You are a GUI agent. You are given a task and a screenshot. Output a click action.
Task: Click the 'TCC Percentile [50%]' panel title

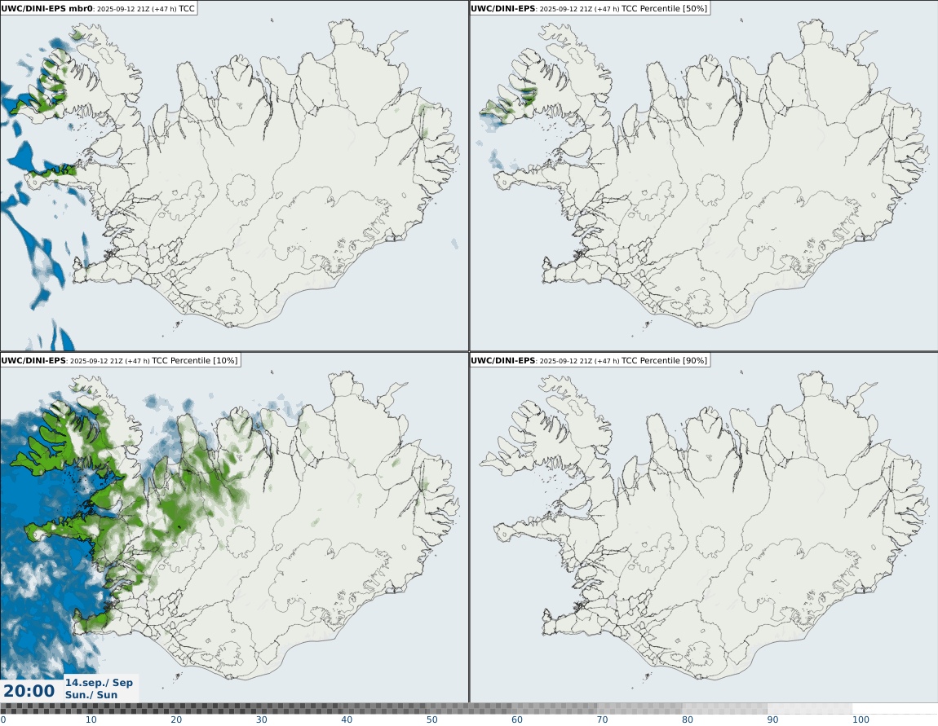(590, 8)
